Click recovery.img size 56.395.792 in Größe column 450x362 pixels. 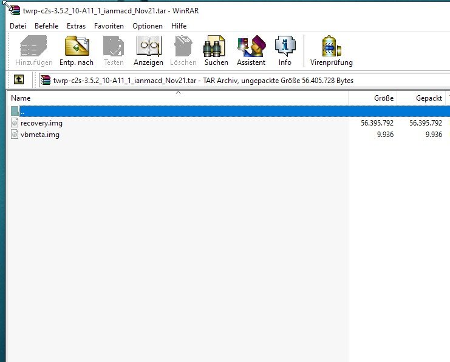click(x=377, y=123)
